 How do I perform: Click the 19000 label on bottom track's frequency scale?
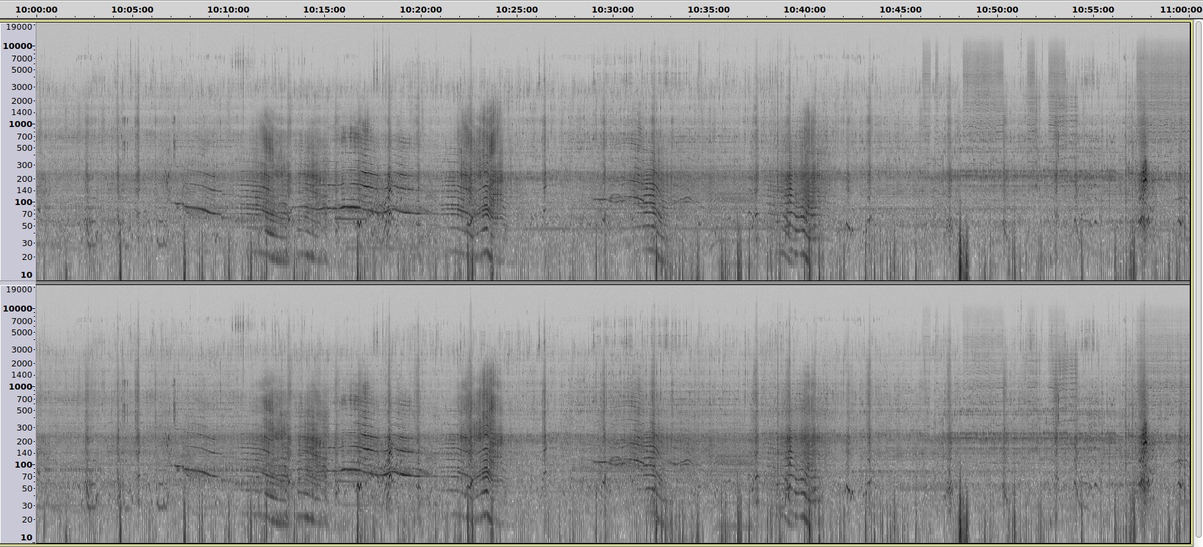(x=19, y=290)
